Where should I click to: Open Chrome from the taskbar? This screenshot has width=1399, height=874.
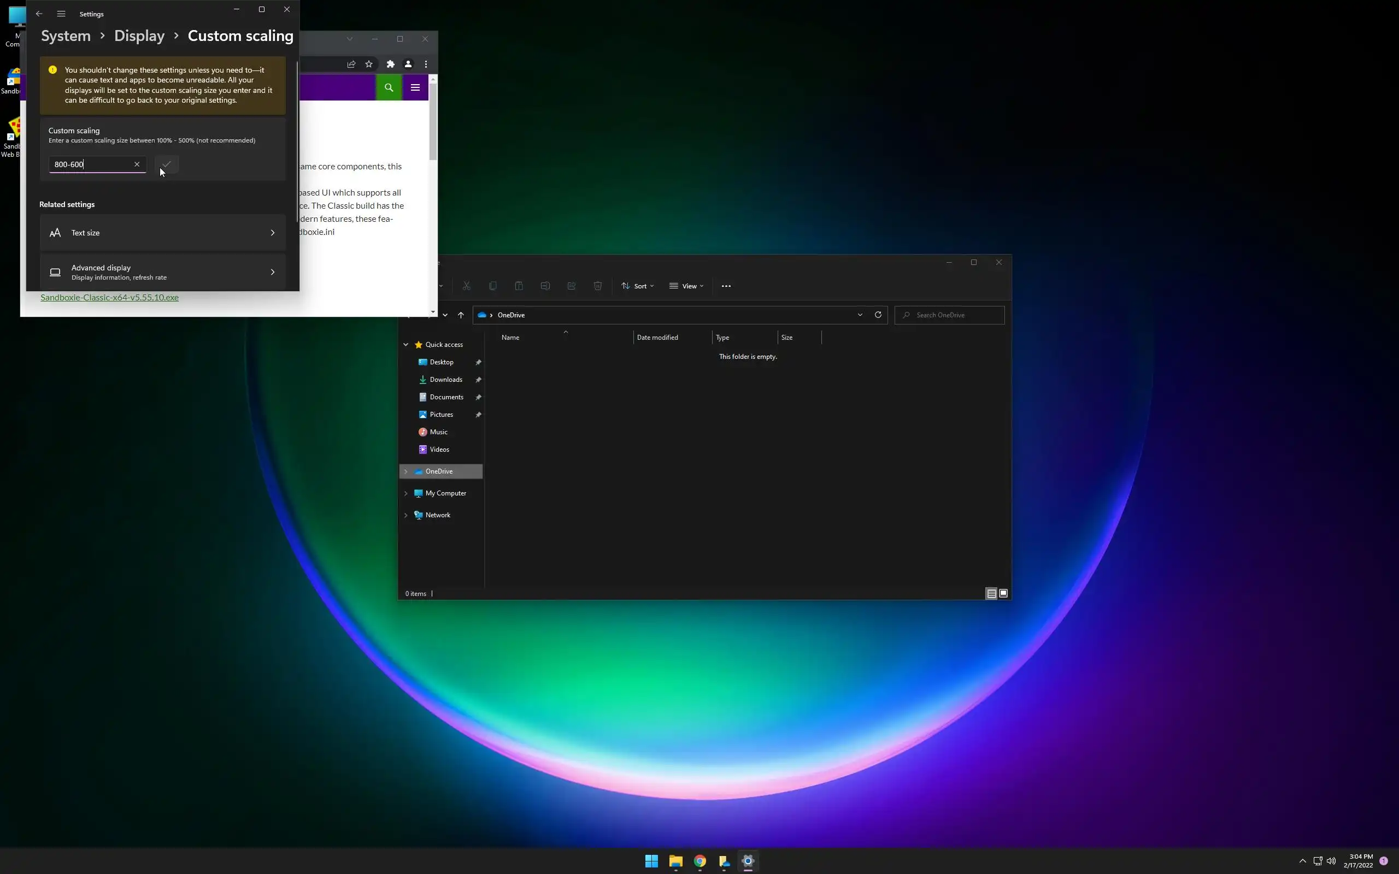click(699, 861)
